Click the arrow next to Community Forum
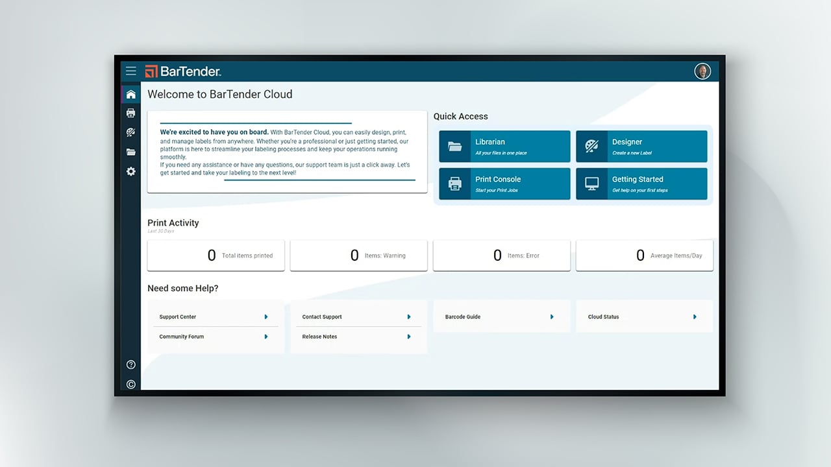The width and height of the screenshot is (831, 467). (x=266, y=337)
